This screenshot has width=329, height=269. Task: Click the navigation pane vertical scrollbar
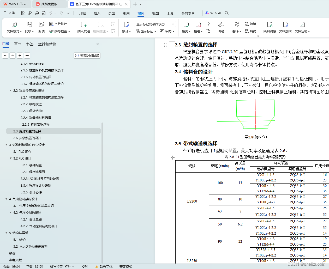pyautogui.click(x=102, y=193)
